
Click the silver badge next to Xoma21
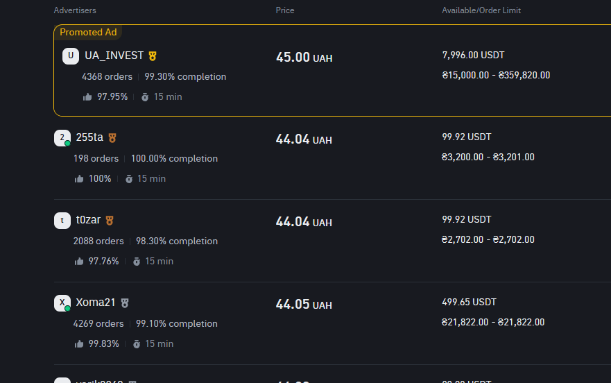[125, 303]
